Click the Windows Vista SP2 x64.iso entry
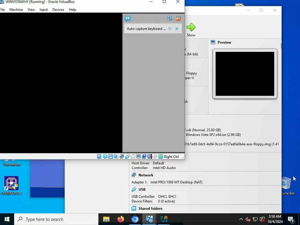The height and width of the screenshot is (225, 300). point(213,135)
